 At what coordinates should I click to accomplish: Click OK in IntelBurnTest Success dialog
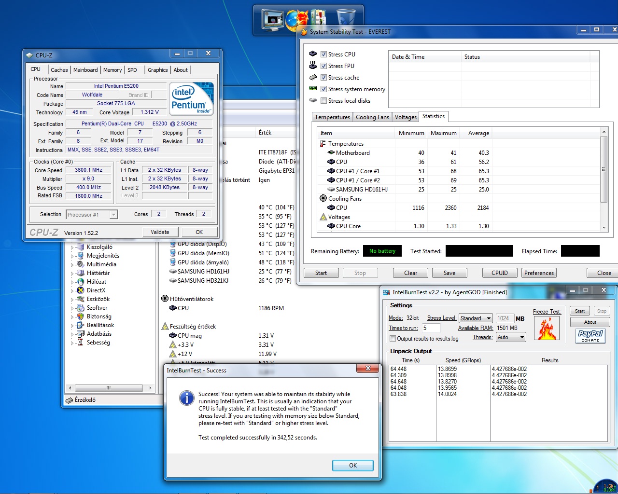coord(353,466)
